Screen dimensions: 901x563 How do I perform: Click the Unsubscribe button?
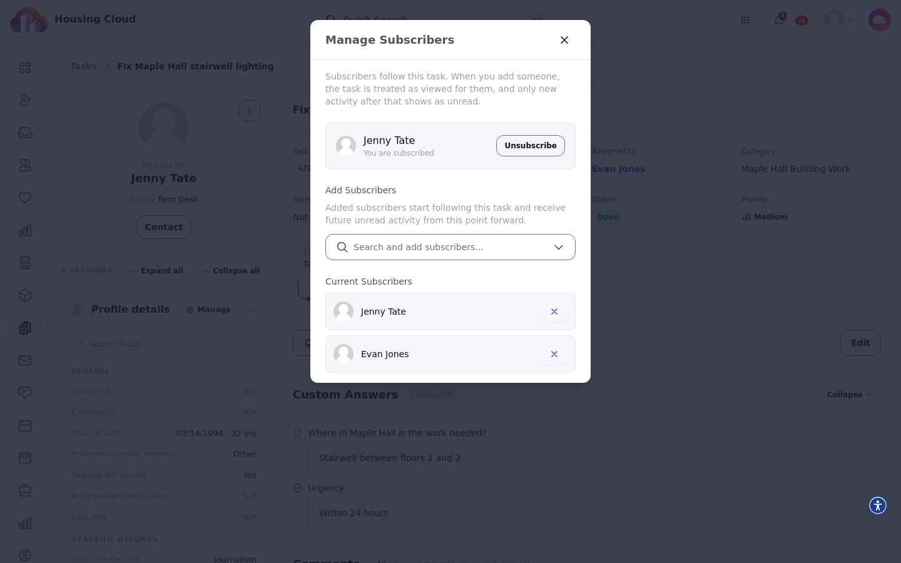point(531,146)
